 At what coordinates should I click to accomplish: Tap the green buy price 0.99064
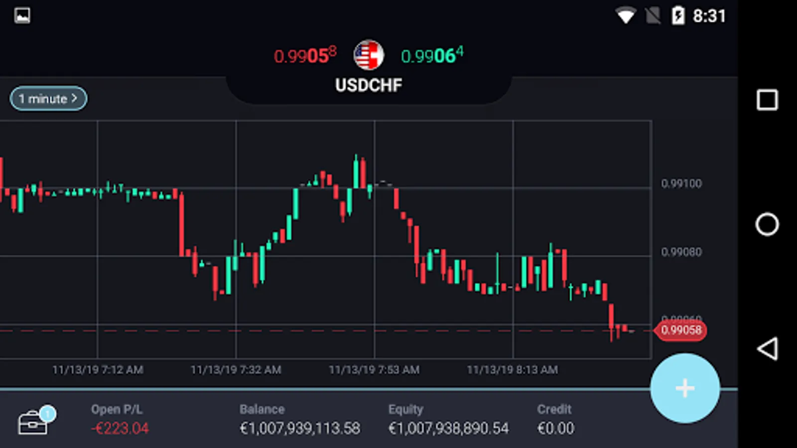click(432, 55)
